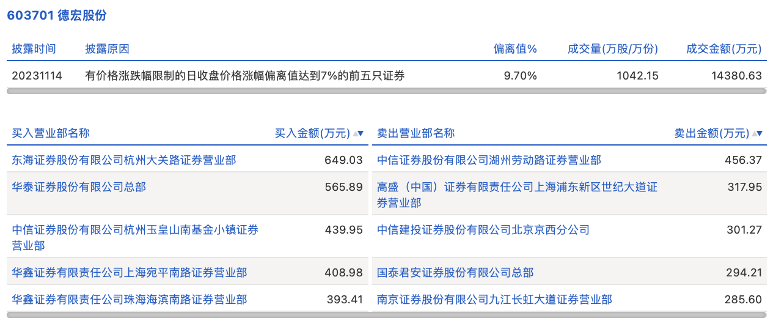Click the horizontal scrollbar under the disclosure table
Screen dimensions: 776x329
pyautogui.click(x=386, y=91)
